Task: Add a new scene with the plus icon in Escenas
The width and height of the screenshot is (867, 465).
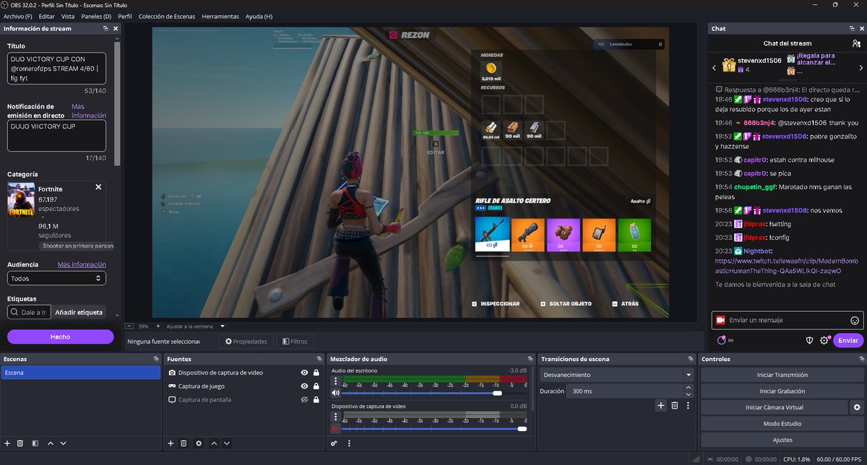Action: coord(7,443)
